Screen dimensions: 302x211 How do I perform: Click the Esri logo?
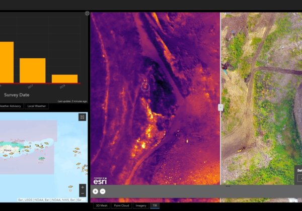tap(100, 180)
